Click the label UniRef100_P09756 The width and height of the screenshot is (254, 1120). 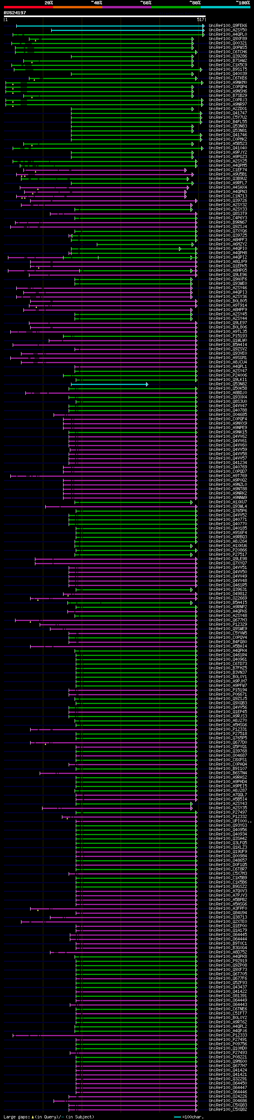coord(228,1044)
